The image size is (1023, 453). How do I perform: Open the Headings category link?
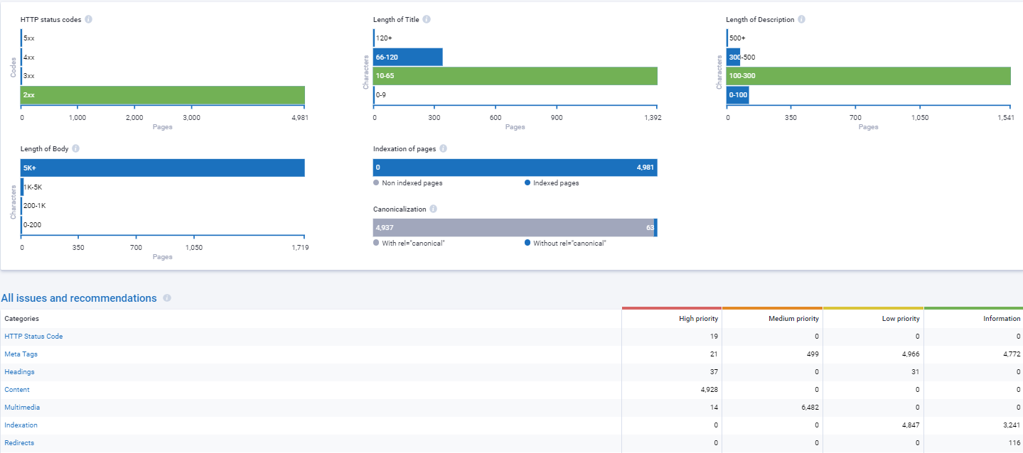[19, 372]
